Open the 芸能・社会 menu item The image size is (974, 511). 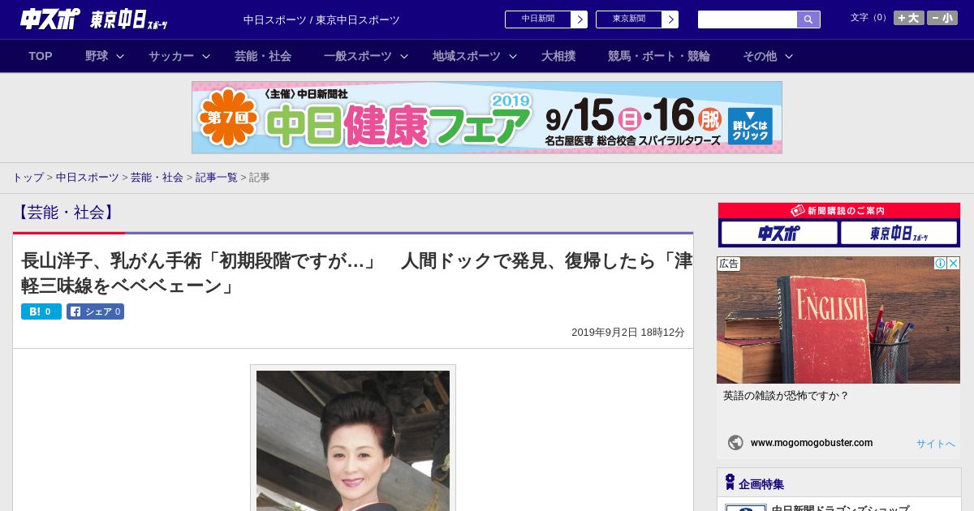(263, 56)
